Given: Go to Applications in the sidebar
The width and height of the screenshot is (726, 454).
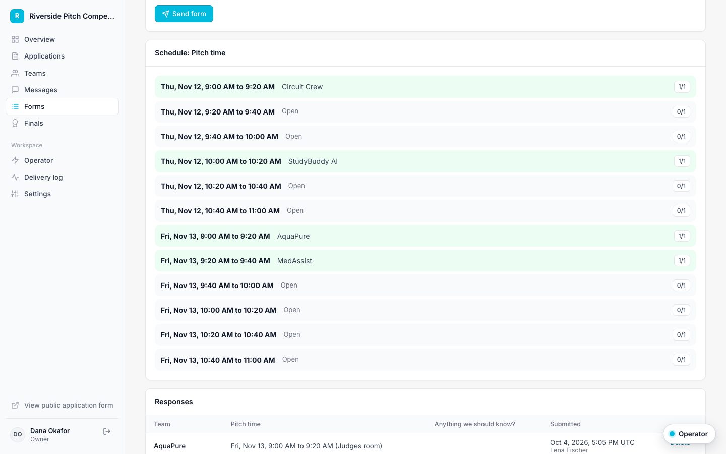Looking at the screenshot, I should pyautogui.click(x=62, y=56).
